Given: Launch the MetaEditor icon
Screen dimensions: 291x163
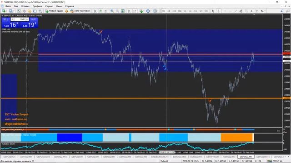Looking at the screenshot, I should pos(67,11).
